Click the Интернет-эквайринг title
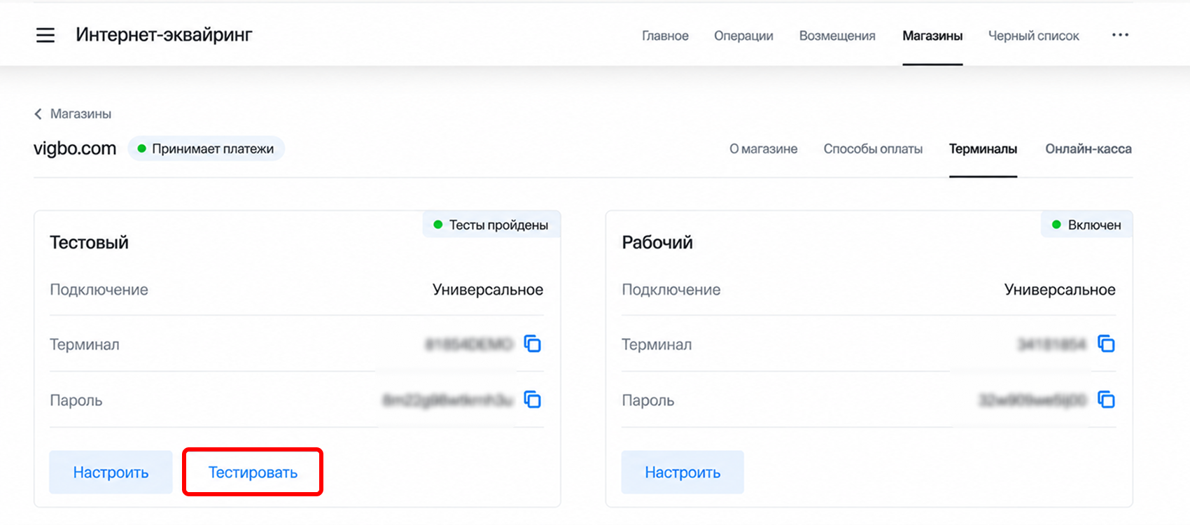The image size is (1190, 525). click(x=164, y=35)
